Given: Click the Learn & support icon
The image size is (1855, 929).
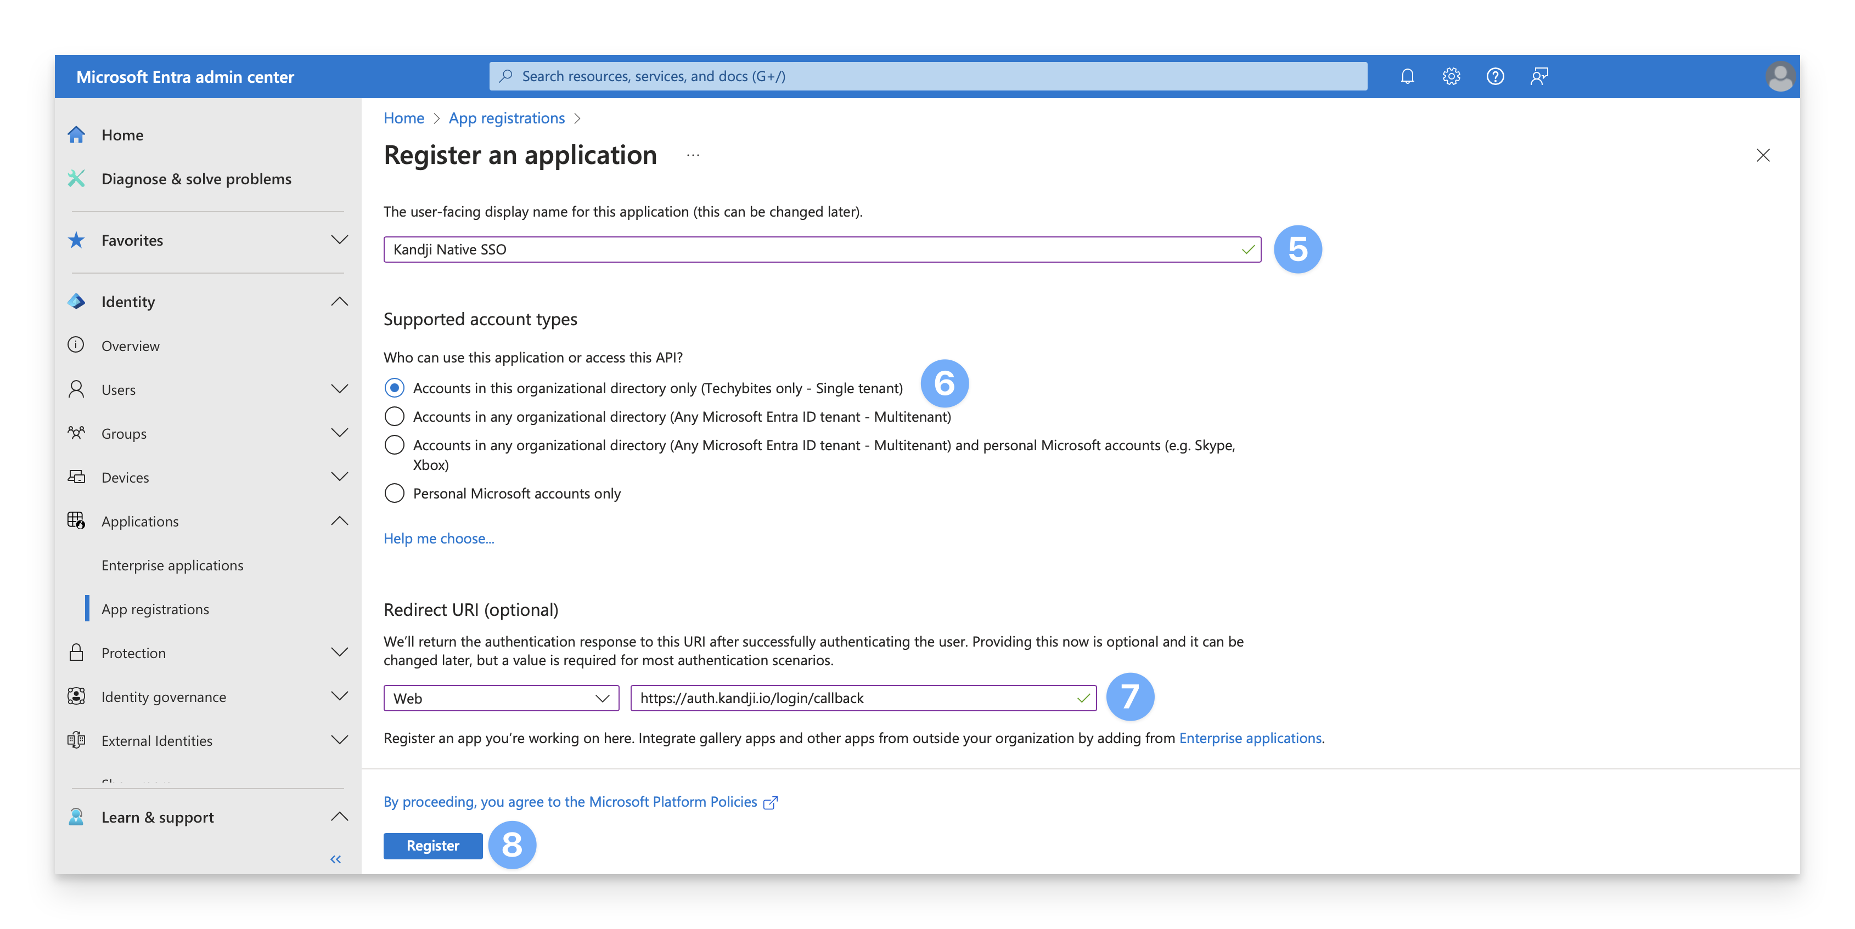Looking at the screenshot, I should coord(76,817).
